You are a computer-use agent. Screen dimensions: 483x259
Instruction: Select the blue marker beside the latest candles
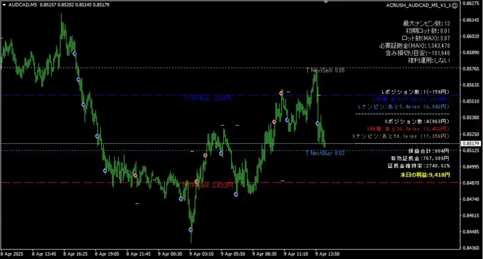tap(318, 123)
